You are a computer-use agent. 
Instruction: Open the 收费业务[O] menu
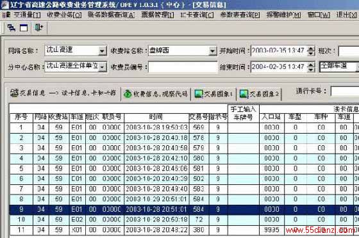64,15
